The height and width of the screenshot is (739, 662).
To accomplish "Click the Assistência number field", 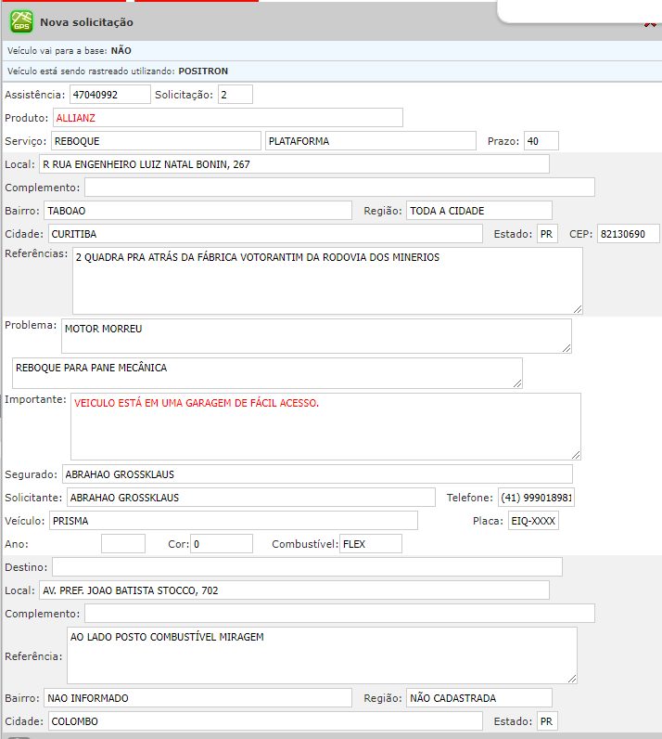I will 109,95.
